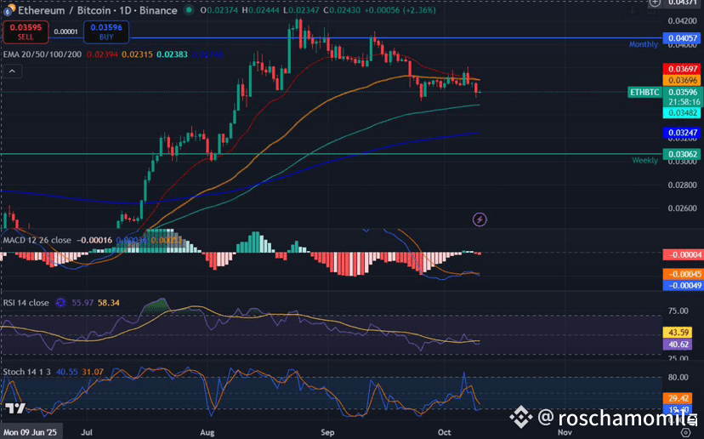Click the close price C0.02430 readout

coord(342,10)
